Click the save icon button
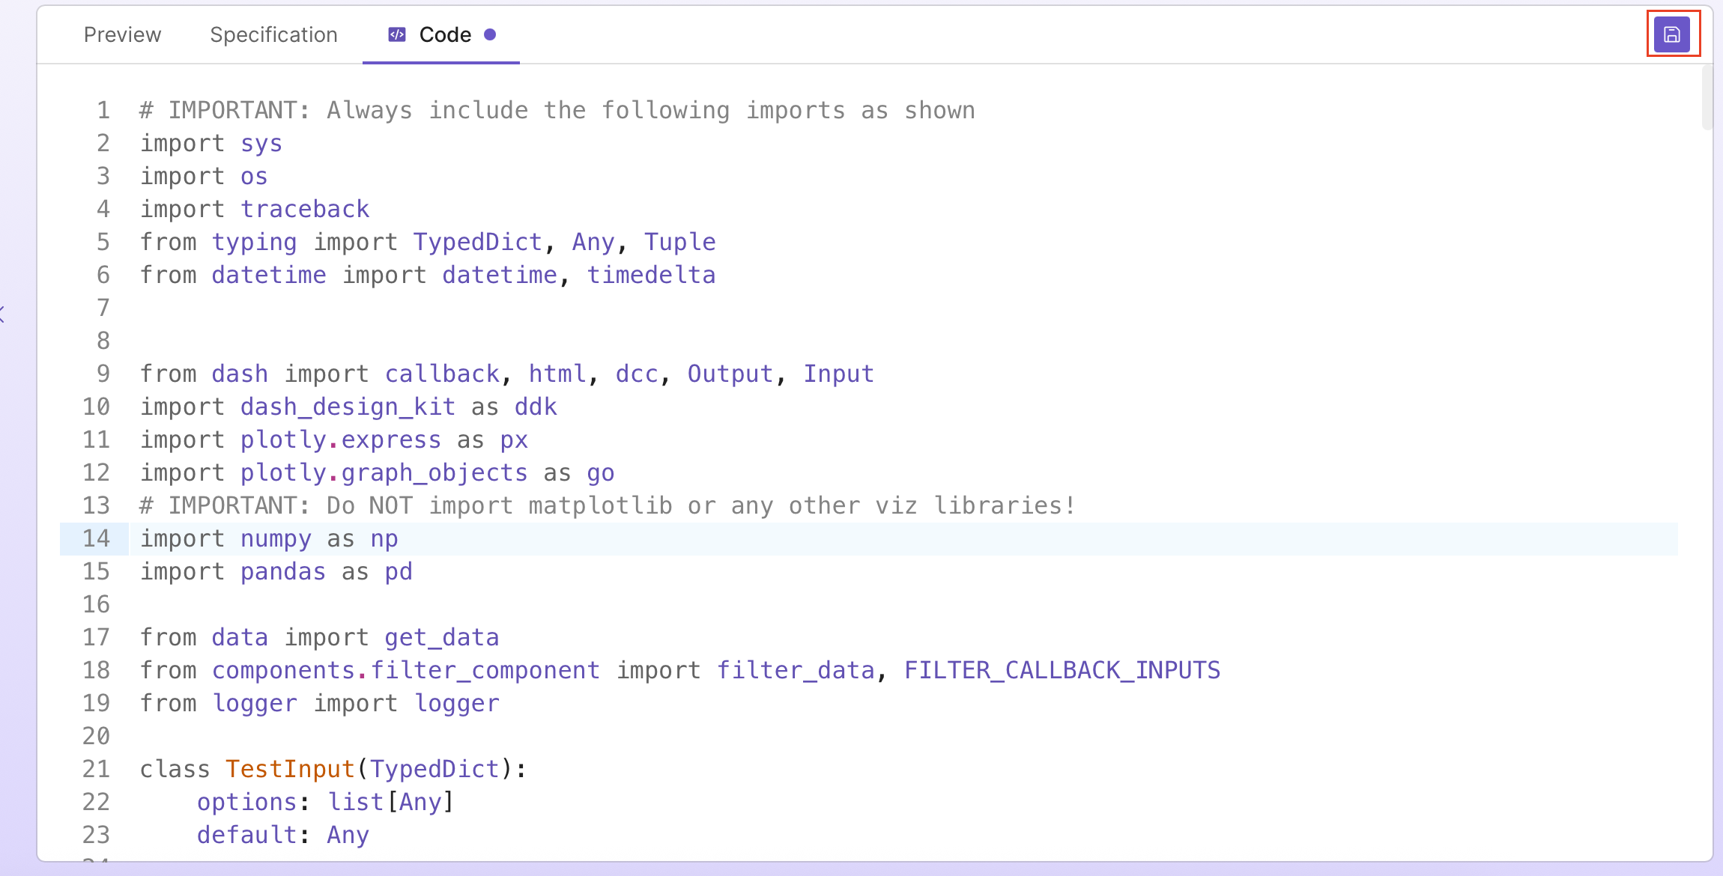The width and height of the screenshot is (1723, 876). point(1672,34)
